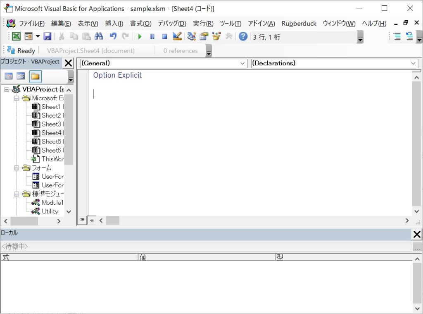
Task: Toggle Folders view in Project panel
Action: [35, 76]
